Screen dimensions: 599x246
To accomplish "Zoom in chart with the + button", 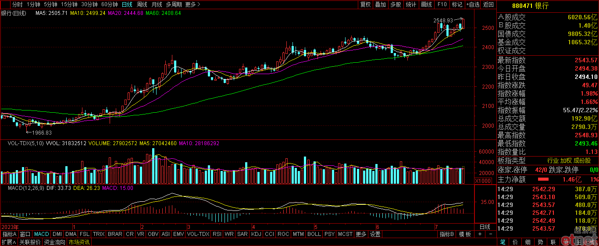I will 480,234.
